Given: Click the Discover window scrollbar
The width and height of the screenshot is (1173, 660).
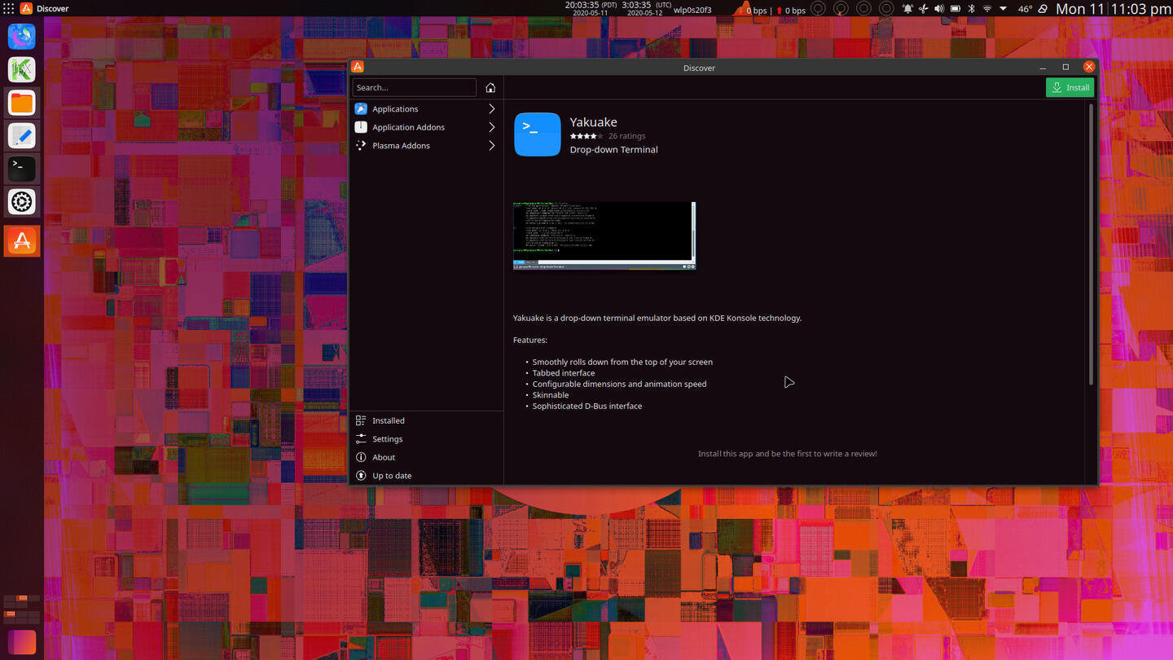Looking at the screenshot, I should tap(1091, 244).
